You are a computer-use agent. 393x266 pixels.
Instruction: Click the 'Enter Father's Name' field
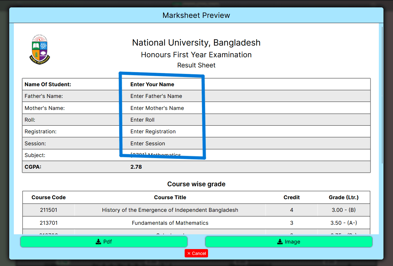pos(156,96)
